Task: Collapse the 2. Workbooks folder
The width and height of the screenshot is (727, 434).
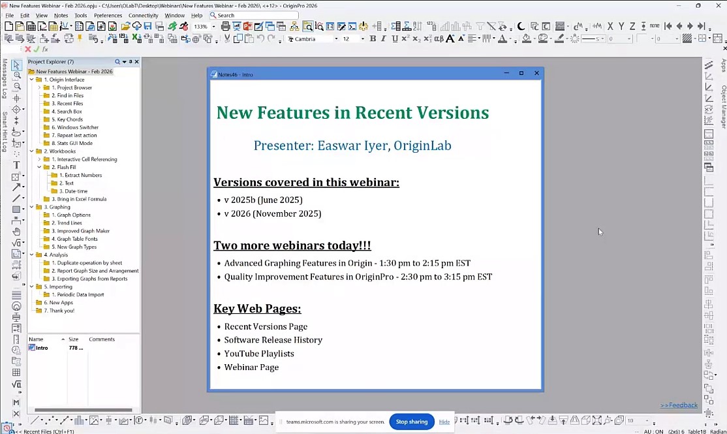Action: [x=32, y=151]
